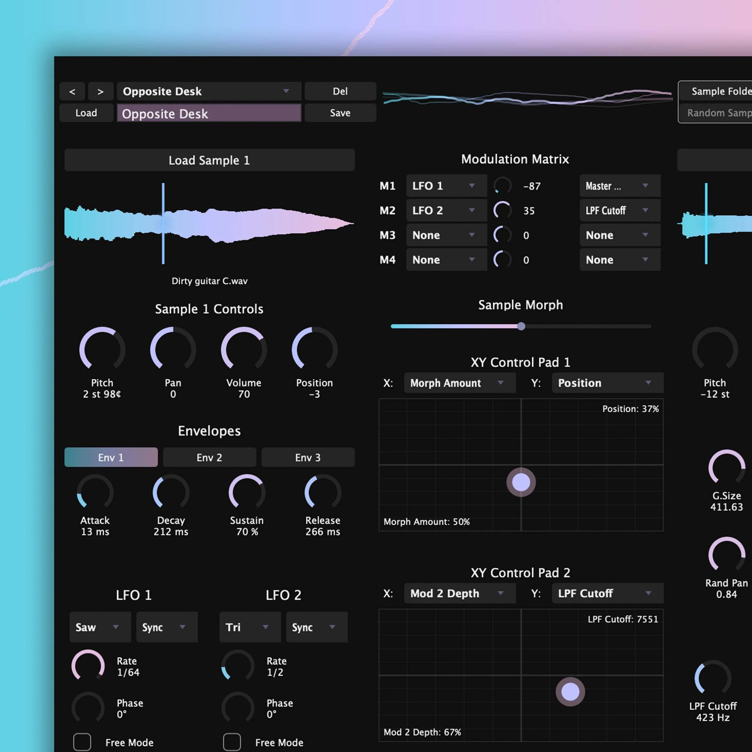Go to next preset with right arrow

pyautogui.click(x=100, y=91)
